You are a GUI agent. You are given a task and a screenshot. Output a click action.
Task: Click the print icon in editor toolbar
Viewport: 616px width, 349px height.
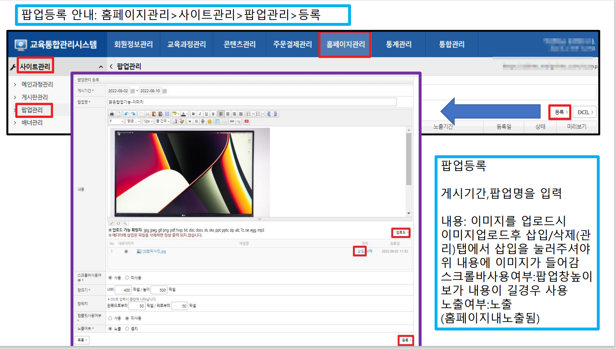pyautogui.click(x=112, y=114)
